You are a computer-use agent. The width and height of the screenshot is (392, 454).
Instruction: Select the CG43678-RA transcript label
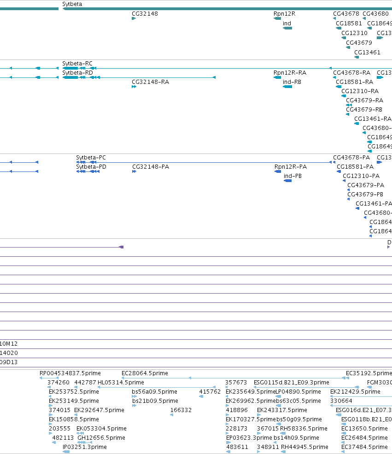point(351,73)
